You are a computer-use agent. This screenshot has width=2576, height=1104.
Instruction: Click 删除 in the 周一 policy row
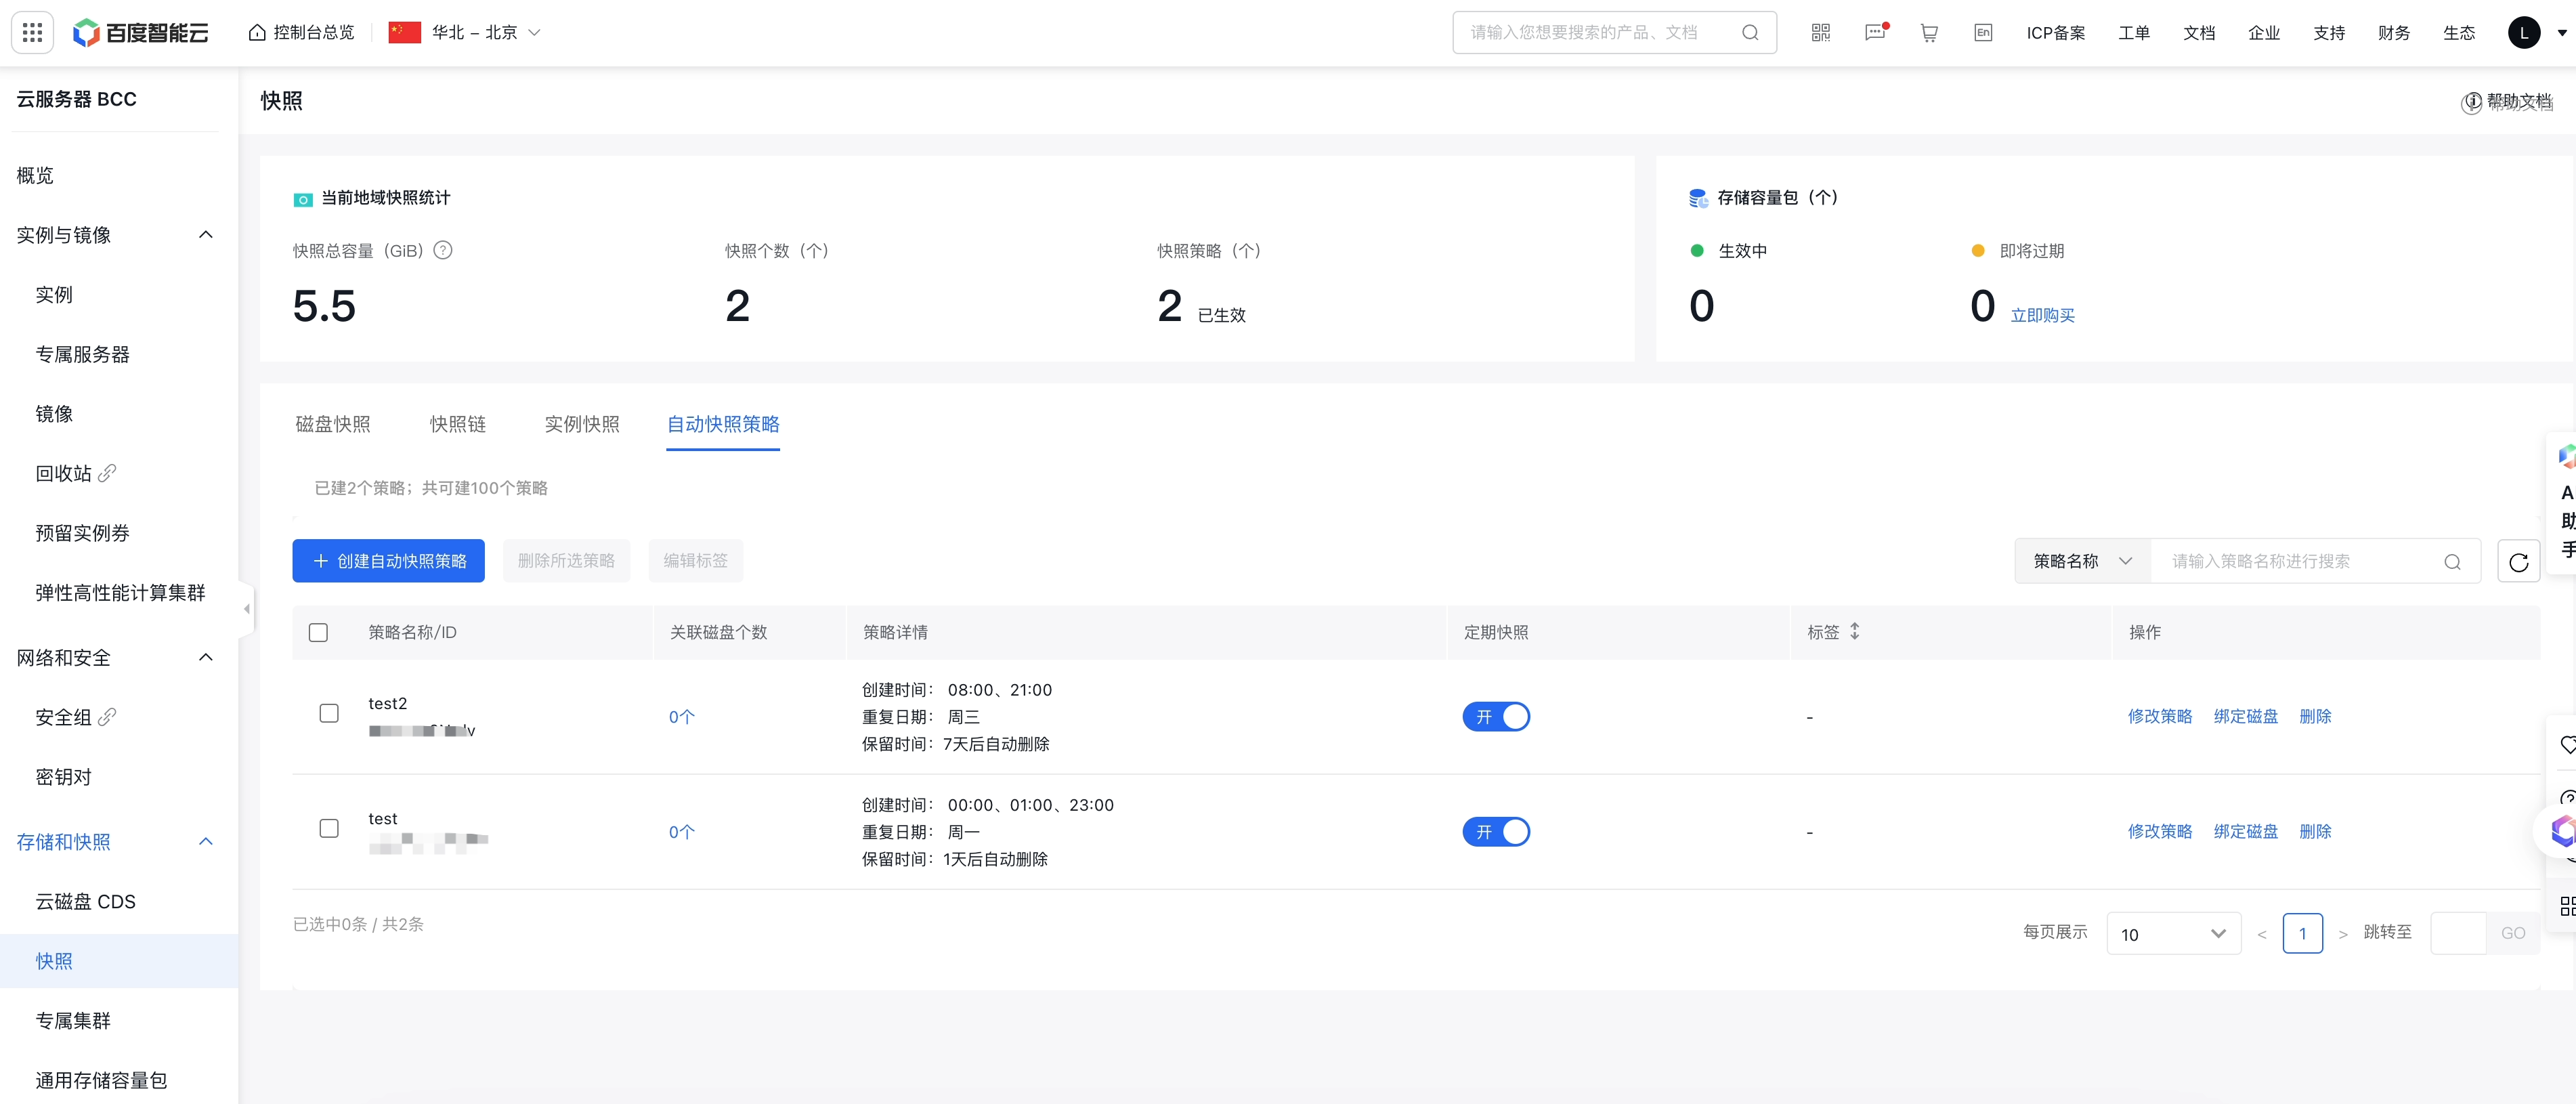point(2315,831)
